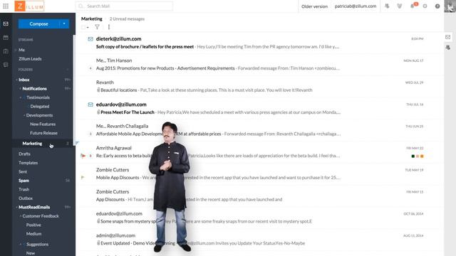Collapse the Notifications subfolder
This screenshot has width=456, height=256.
click(21, 88)
